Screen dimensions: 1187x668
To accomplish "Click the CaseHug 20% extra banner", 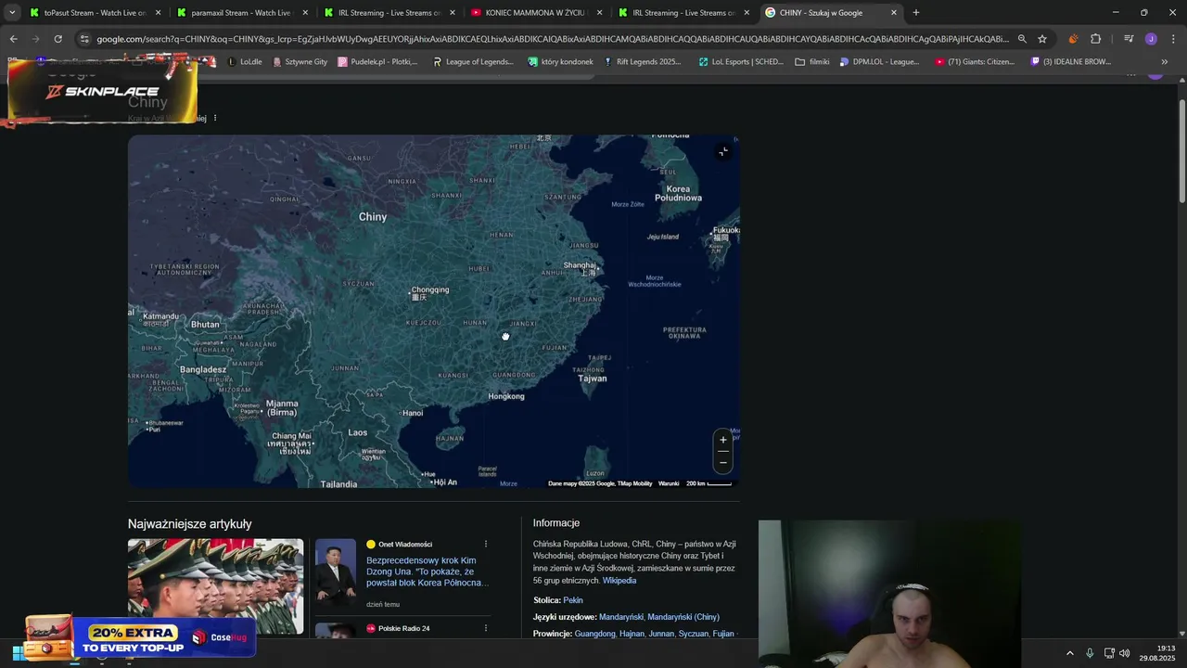I will click(x=140, y=637).
